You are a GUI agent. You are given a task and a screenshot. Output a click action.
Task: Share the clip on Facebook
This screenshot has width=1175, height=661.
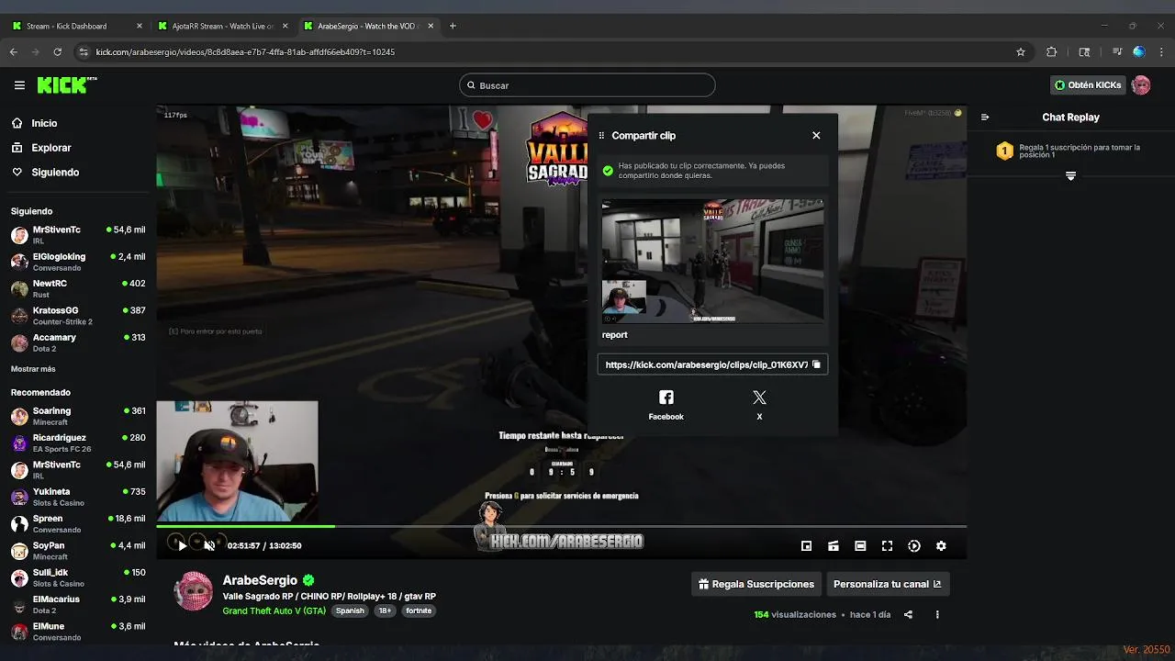point(666,405)
